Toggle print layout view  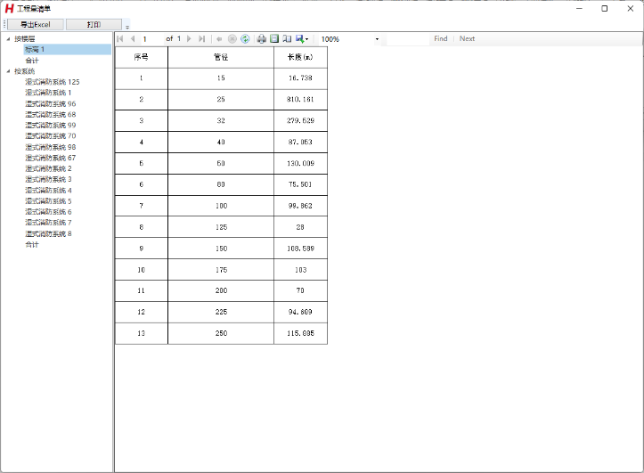274,39
